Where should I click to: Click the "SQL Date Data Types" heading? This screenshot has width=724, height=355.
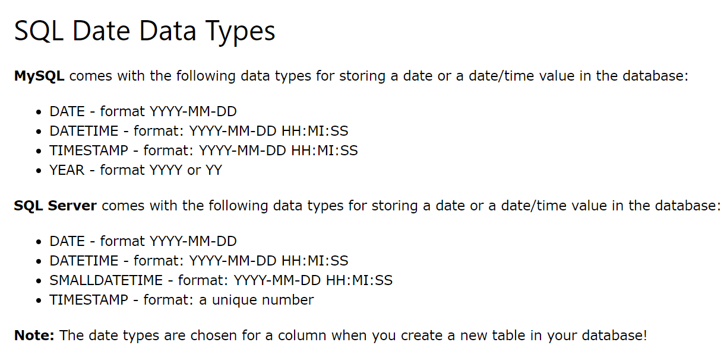[x=144, y=31]
